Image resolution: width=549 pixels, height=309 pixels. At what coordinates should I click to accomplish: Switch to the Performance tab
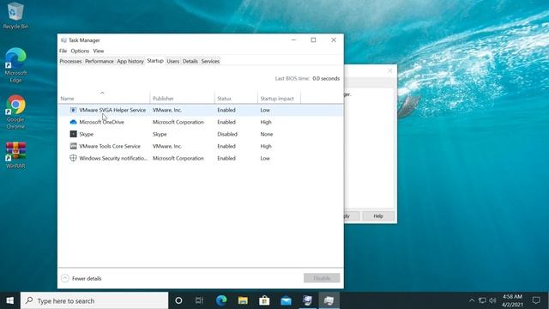click(x=100, y=61)
